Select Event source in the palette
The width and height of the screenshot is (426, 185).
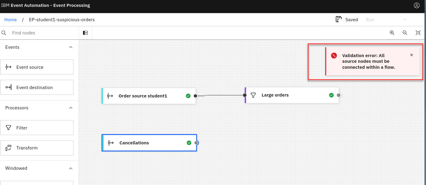pyautogui.click(x=37, y=67)
